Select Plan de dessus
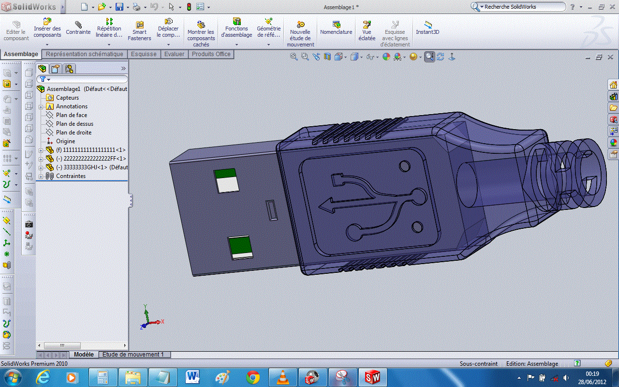This screenshot has height=387, width=619. pos(74,124)
